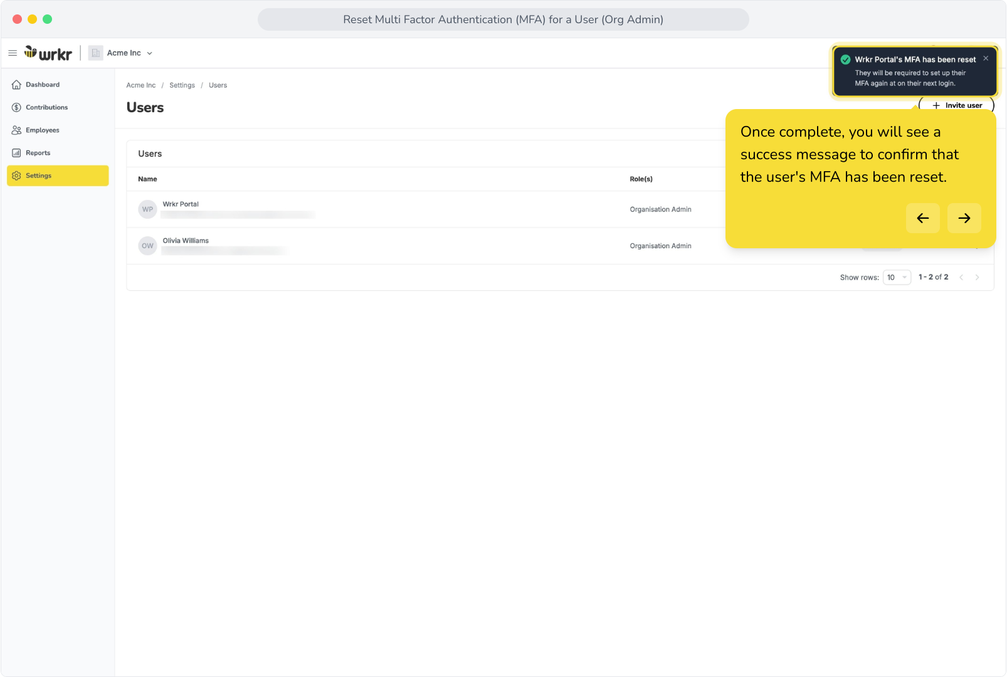This screenshot has width=1007, height=677.
Task: Select the Wrkr Portal user name
Action: pos(181,204)
